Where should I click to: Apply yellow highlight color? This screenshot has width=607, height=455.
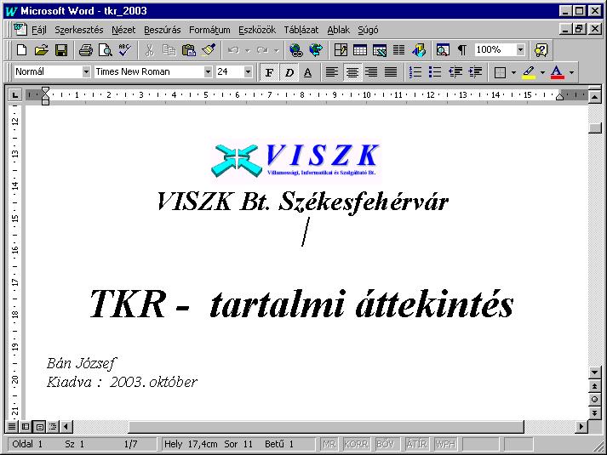[529, 72]
